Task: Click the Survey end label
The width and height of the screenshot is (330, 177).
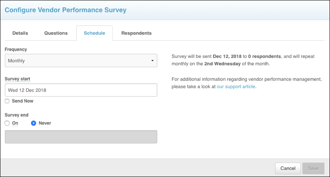Action: (x=16, y=115)
